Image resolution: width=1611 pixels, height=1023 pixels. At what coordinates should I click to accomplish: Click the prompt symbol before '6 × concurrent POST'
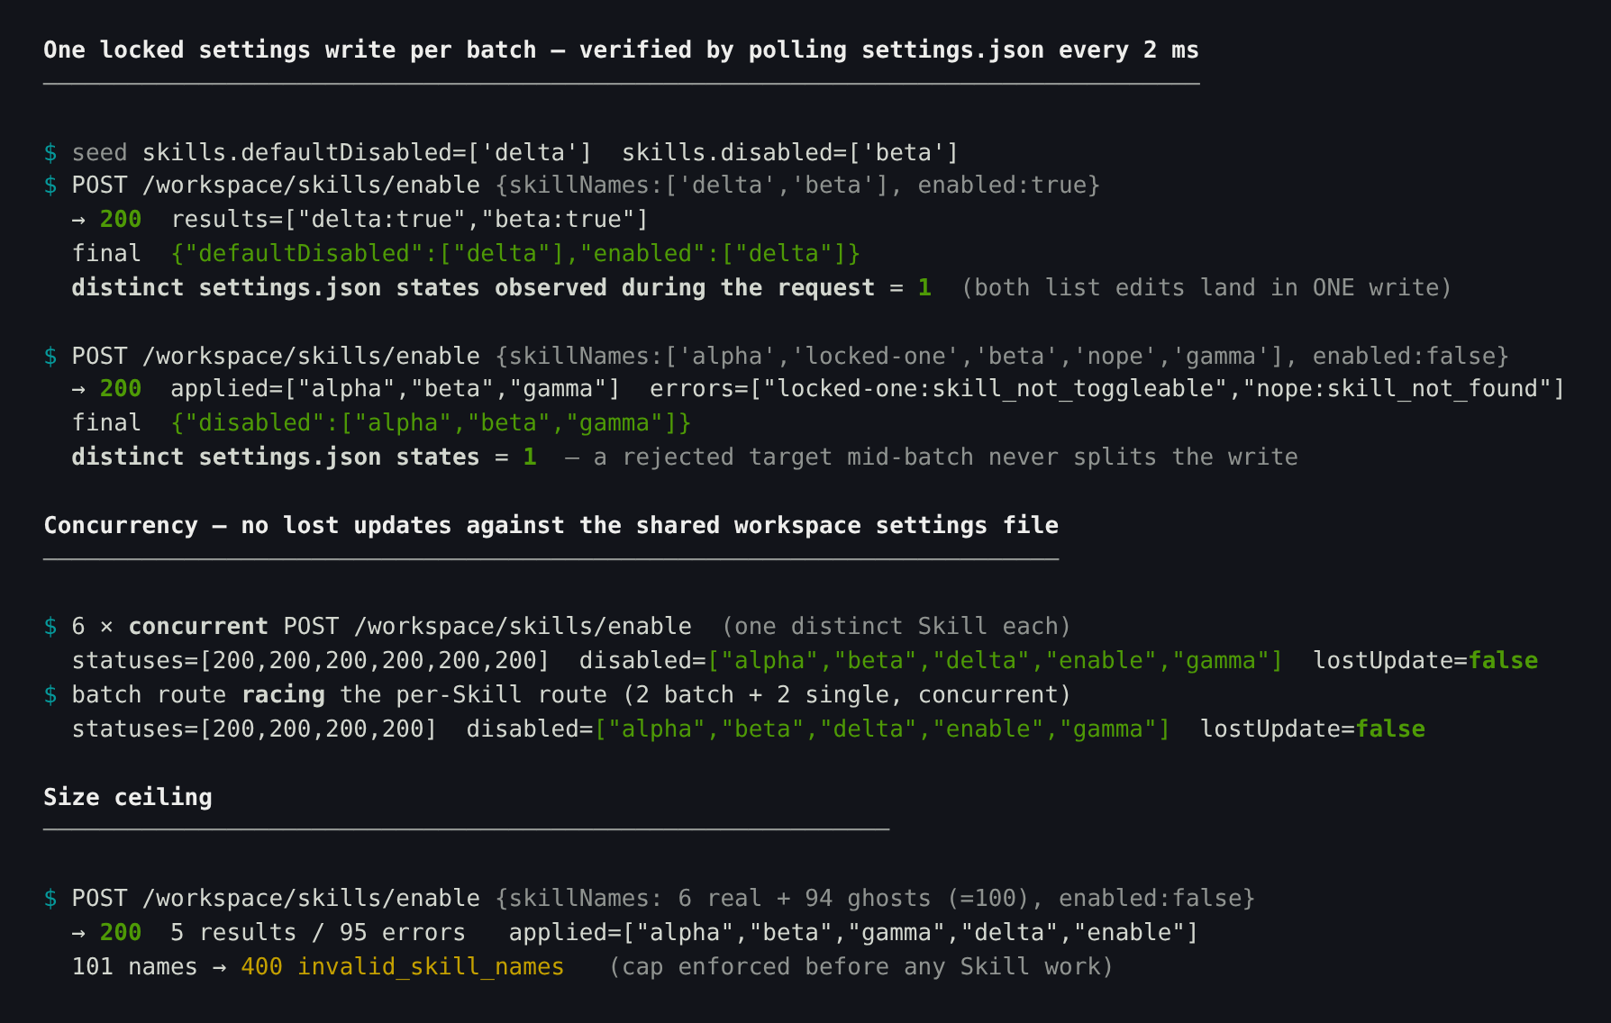[50, 626]
